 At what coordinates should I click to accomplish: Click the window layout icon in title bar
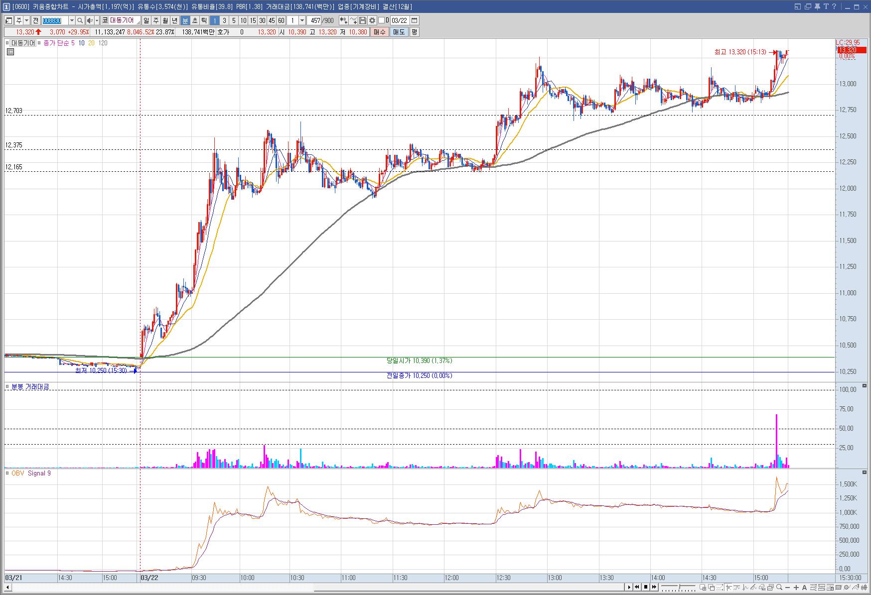pyautogui.click(x=797, y=6)
